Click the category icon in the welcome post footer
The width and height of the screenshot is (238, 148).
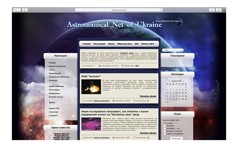pos(83,66)
